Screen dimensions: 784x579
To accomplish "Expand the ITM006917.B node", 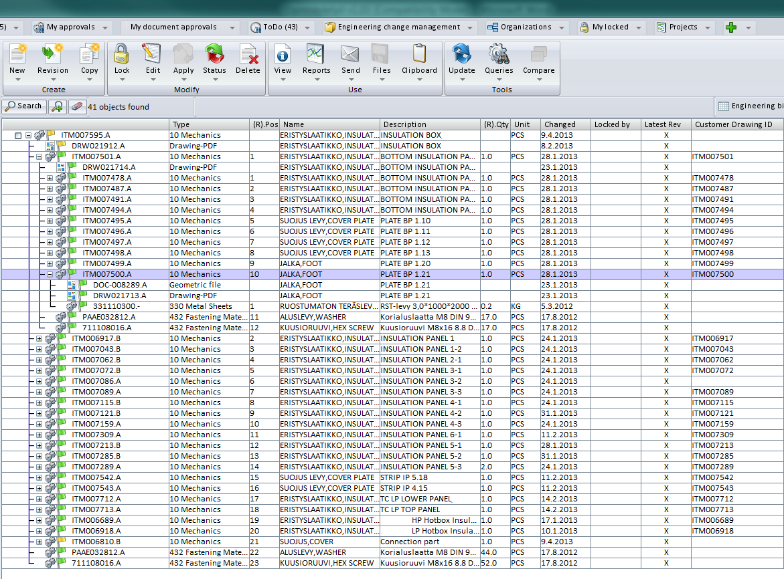I will pos(39,338).
